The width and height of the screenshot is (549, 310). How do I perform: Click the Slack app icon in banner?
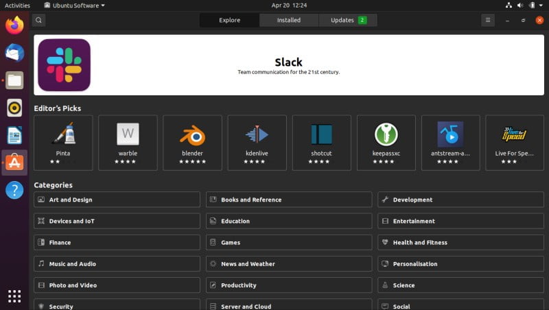(64, 65)
